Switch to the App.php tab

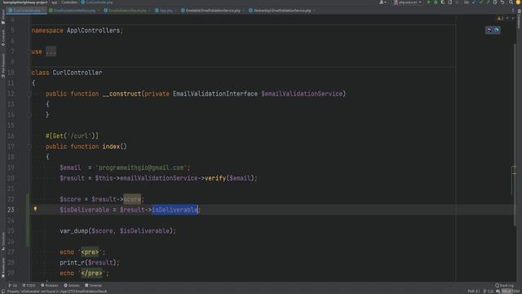(x=166, y=11)
